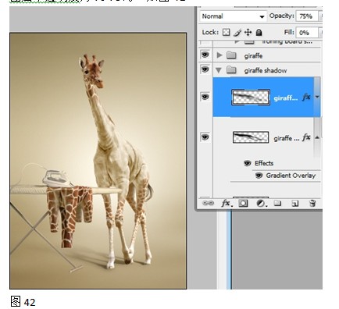Click the lock position move icon
Viewport: 339px width, 309px height.
248,33
